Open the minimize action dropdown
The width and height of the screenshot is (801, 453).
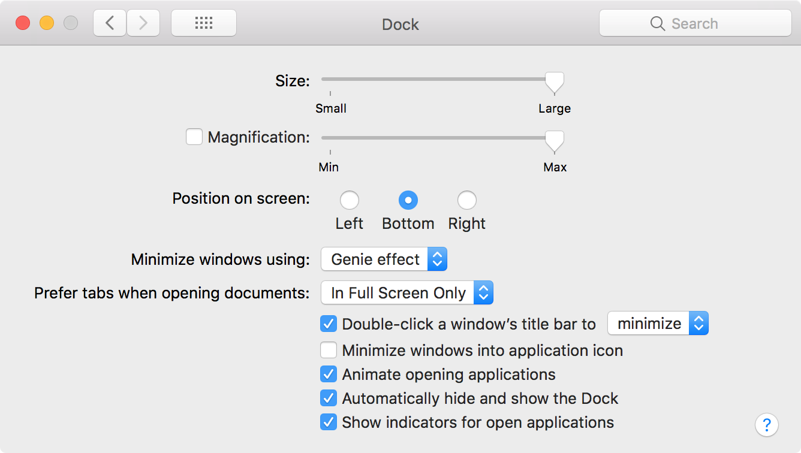658,324
